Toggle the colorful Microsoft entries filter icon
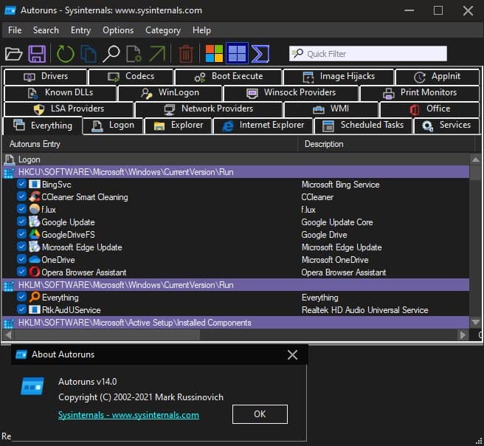This screenshot has height=446, width=484. [x=214, y=53]
